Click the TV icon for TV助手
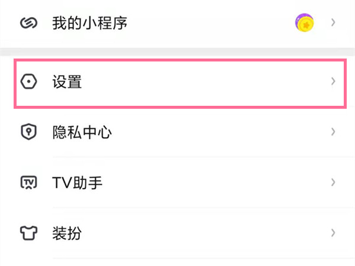Screen dimensions: 355x266 (x=29, y=183)
